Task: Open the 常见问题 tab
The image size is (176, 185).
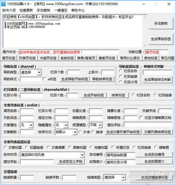Action: click(168, 58)
